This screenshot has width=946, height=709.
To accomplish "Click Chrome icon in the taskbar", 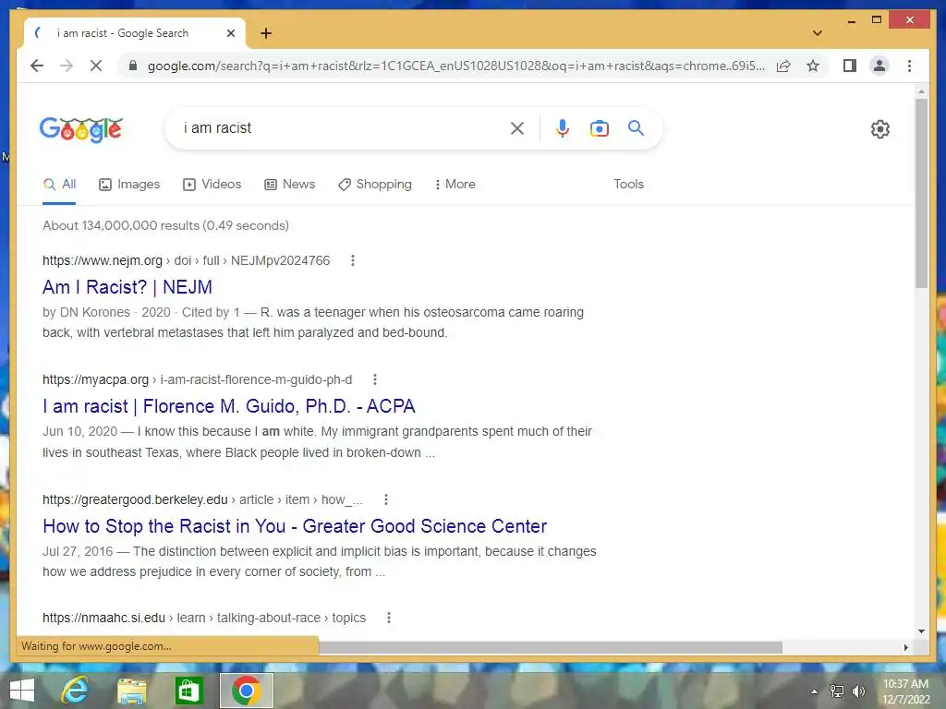I will pyautogui.click(x=246, y=691).
